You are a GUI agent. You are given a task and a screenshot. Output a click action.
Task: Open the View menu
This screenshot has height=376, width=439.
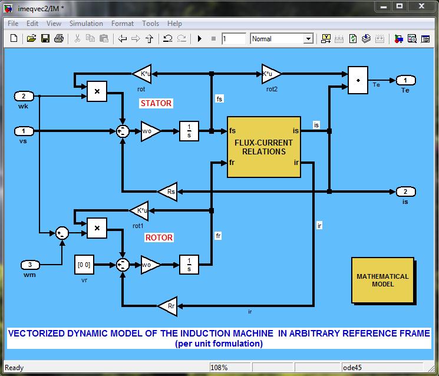pyautogui.click(x=54, y=24)
